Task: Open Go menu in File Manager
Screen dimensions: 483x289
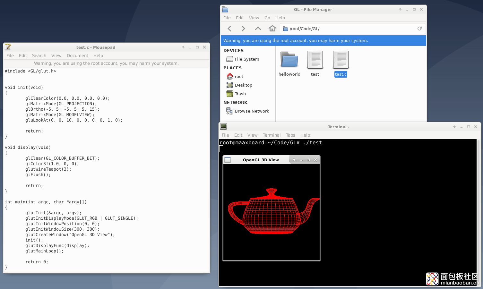Action: 267,18
